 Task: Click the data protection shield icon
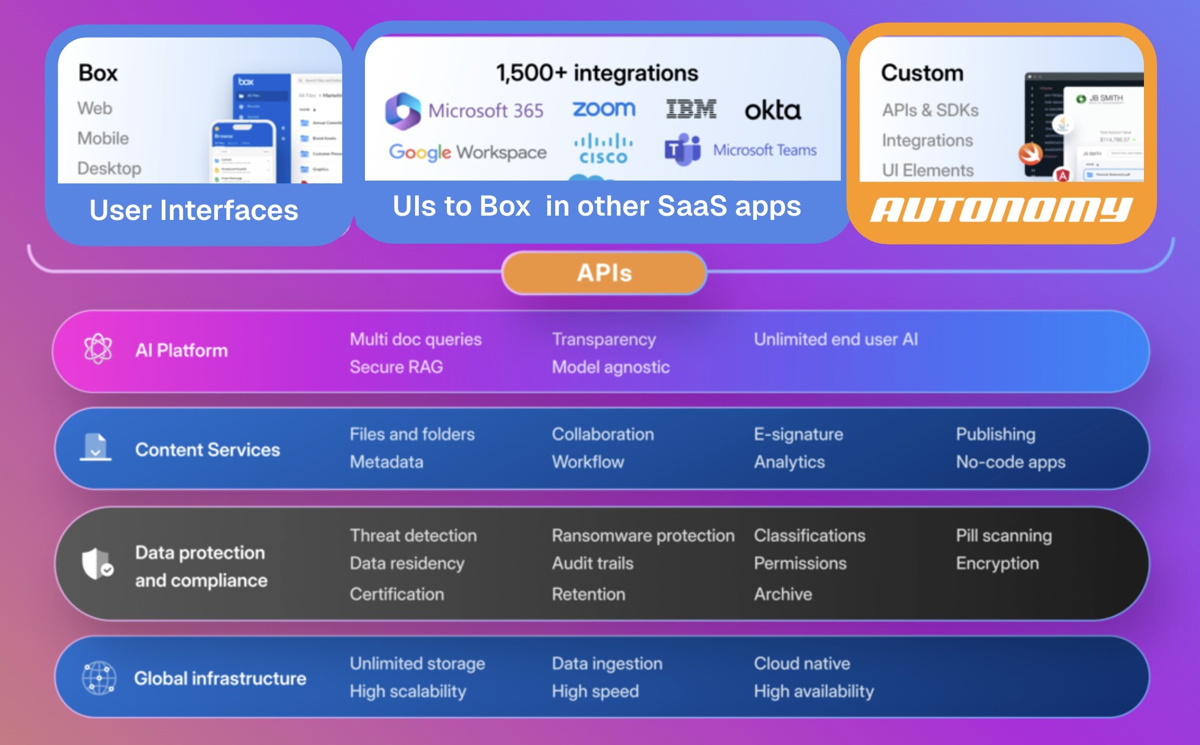(x=98, y=564)
